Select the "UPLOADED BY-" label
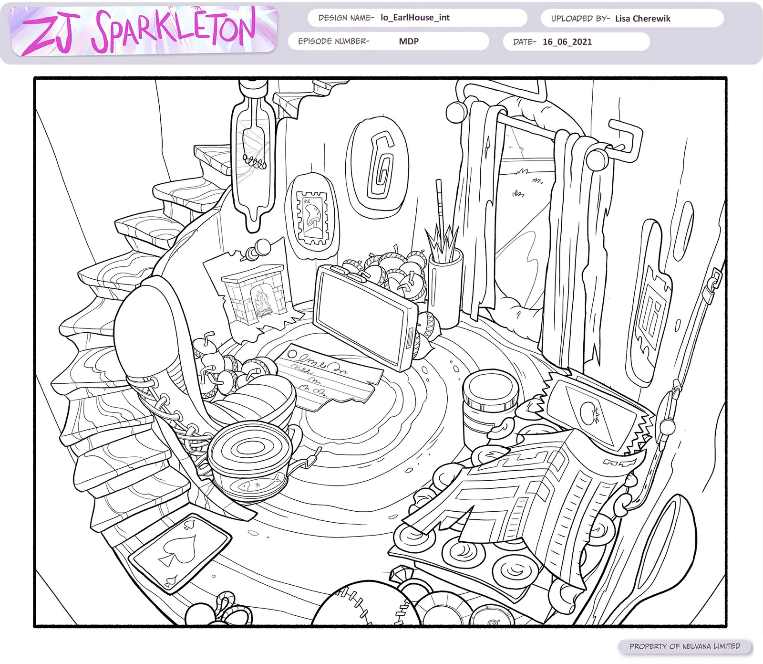Screen dimensions: 763x664 pyautogui.click(x=581, y=19)
